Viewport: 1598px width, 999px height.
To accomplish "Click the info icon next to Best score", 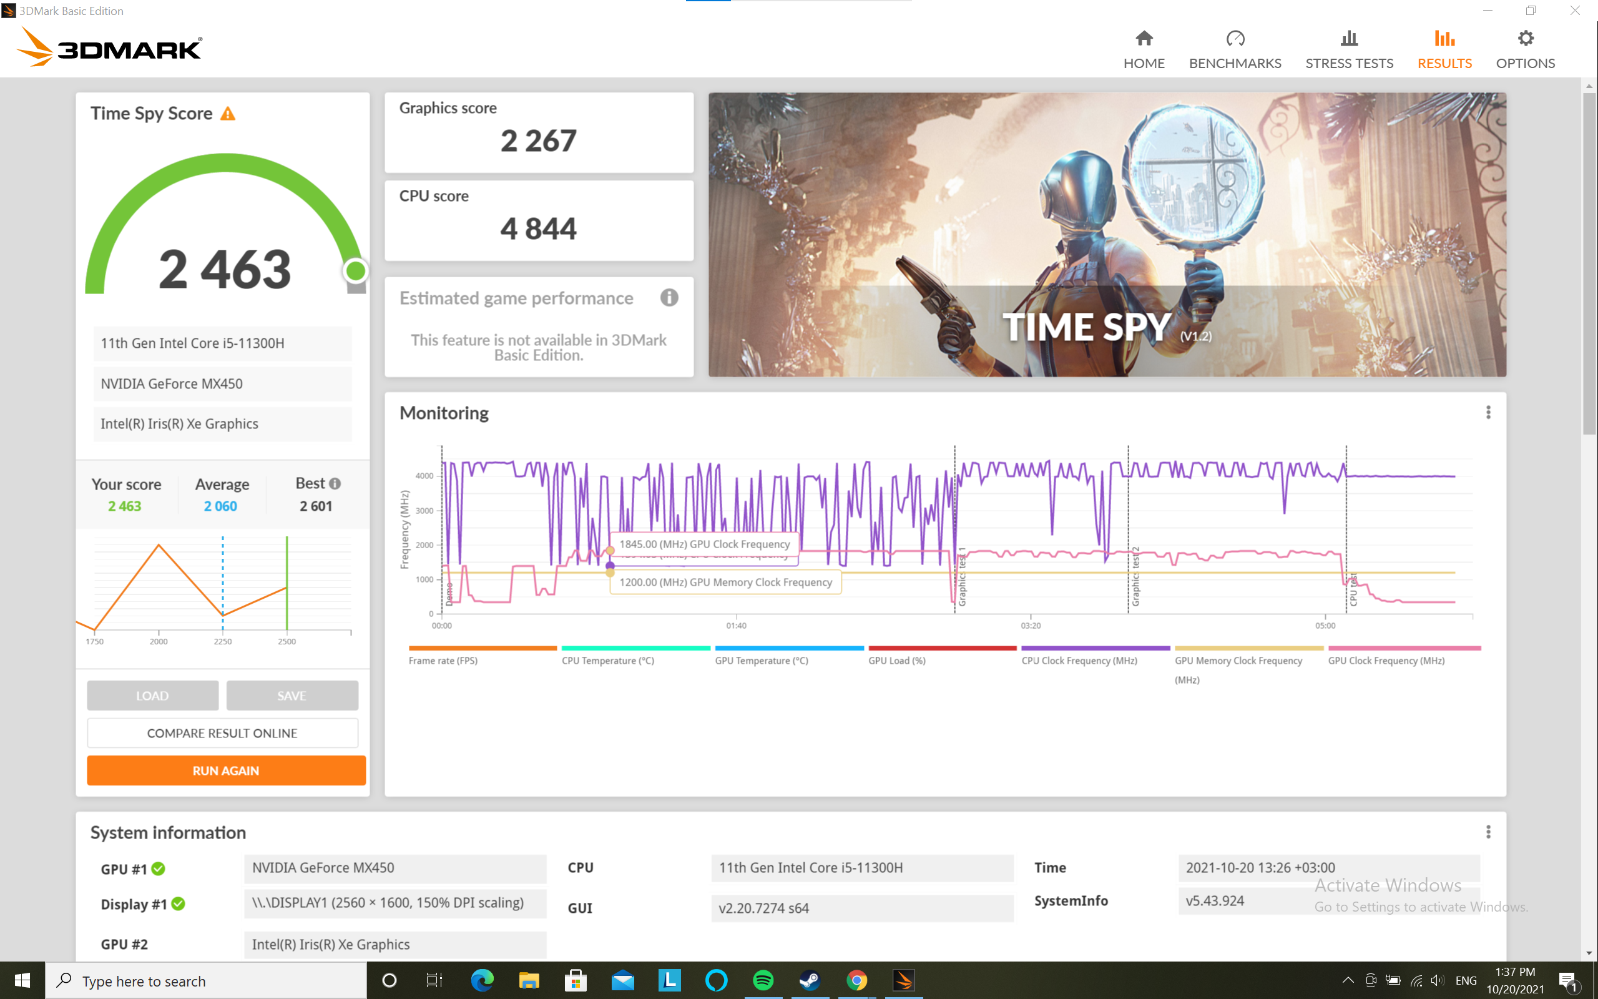I will [x=335, y=484].
